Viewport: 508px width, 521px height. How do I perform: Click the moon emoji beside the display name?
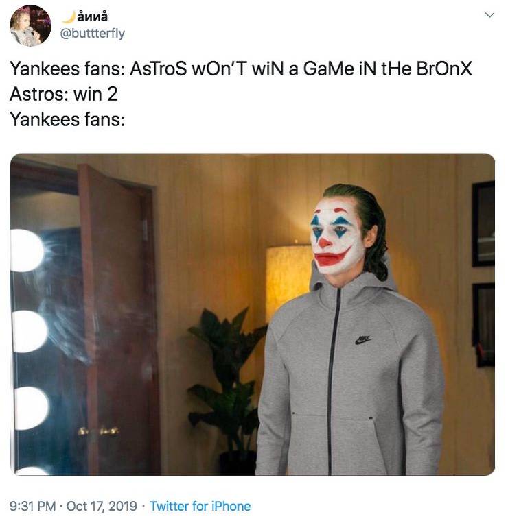[69, 16]
